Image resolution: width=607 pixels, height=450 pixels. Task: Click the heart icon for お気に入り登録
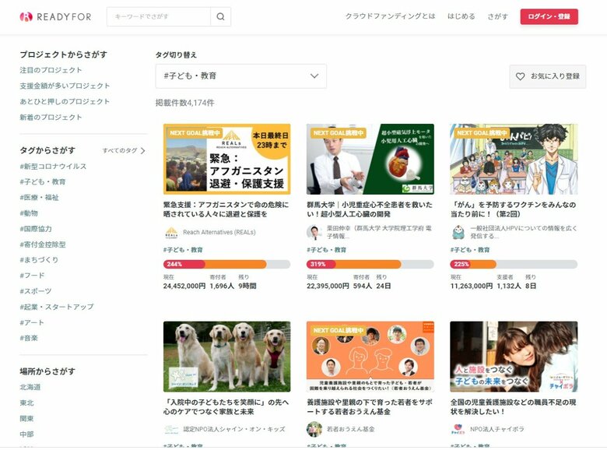click(521, 76)
